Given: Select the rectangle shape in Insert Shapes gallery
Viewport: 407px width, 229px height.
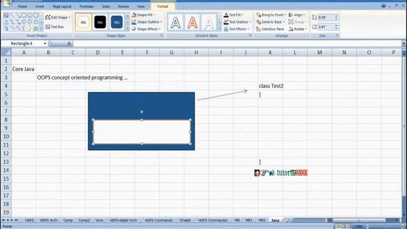Looking at the screenshot, I should point(24,15).
